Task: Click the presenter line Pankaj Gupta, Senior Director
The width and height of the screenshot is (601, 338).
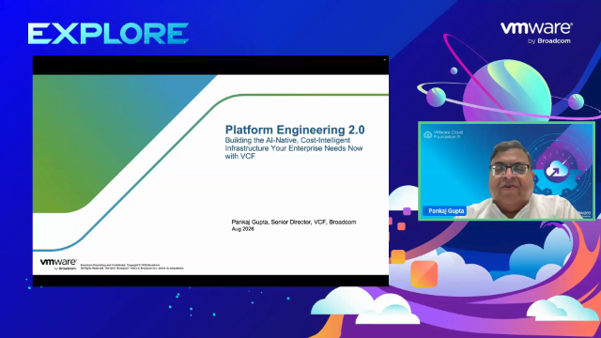Action: (294, 222)
